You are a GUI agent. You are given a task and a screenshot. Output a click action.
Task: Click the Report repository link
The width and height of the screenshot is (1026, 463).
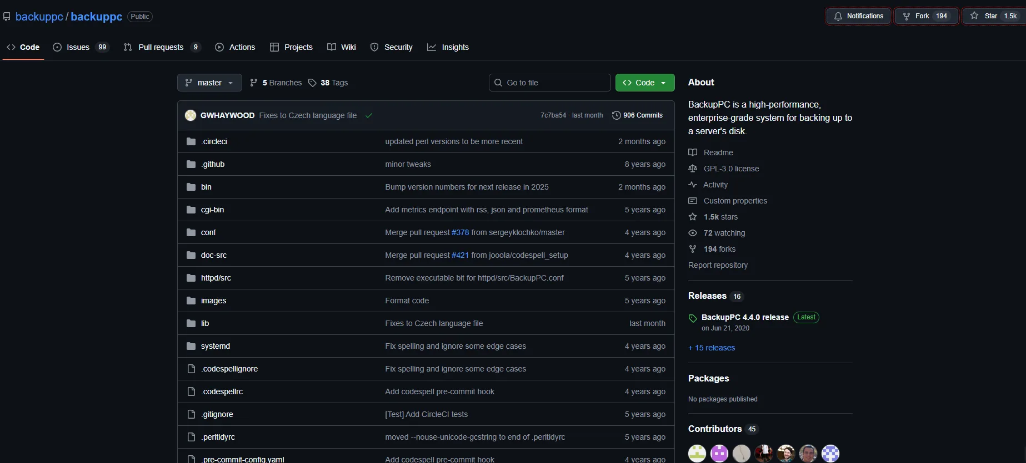(x=718, y=265)
